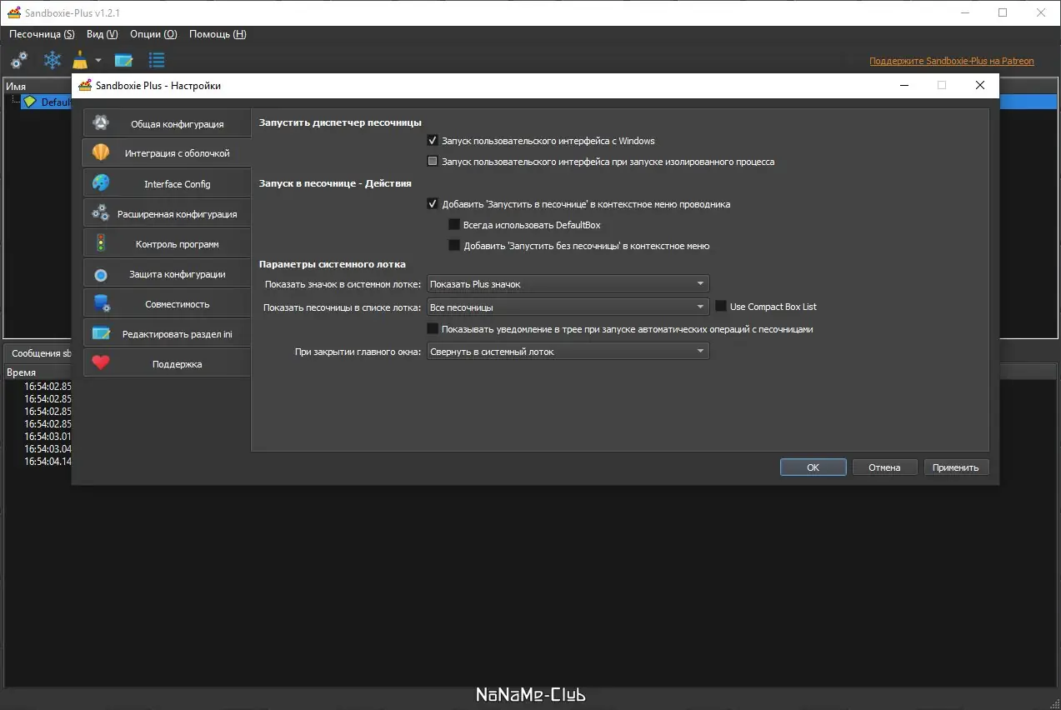Toggle Запуск пользовательского интерфейса с Windows checkbox
1061x710 pixels.
[432, 141]
